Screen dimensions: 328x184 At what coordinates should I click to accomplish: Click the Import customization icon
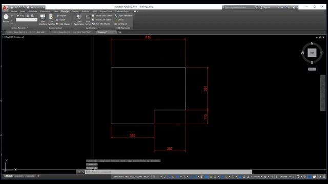click(61, 16)
